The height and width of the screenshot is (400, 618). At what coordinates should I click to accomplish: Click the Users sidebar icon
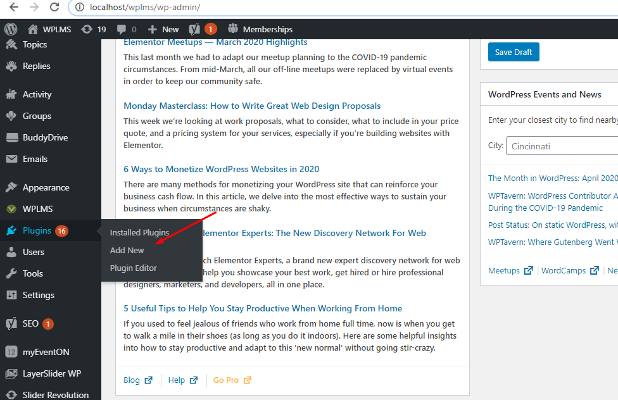11,252
